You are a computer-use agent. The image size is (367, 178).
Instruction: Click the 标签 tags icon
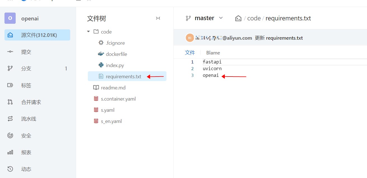point(10,85)
